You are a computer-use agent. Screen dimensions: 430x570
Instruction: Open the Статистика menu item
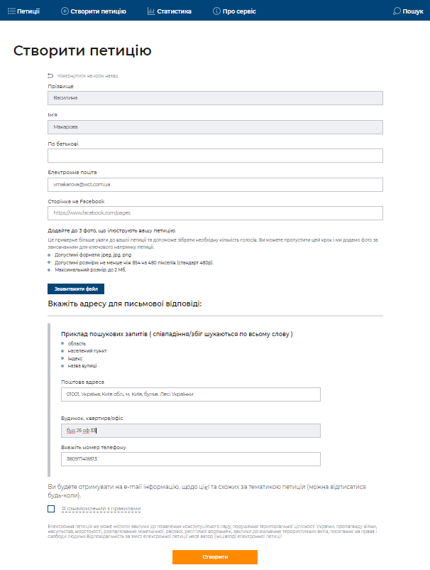pyautogui.click(x=175, y=11)
